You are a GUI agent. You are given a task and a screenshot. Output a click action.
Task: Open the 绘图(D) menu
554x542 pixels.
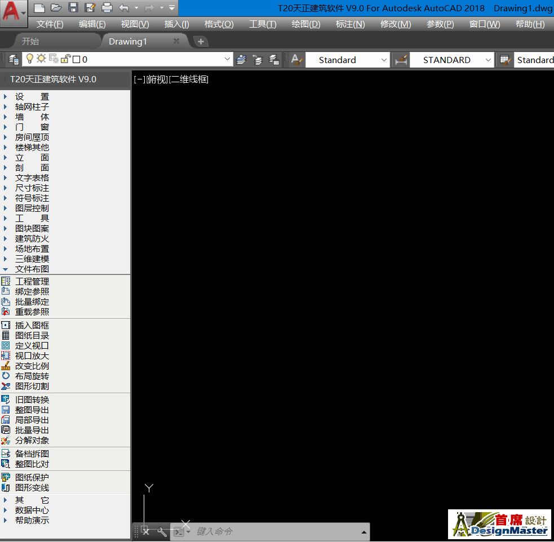306,24
